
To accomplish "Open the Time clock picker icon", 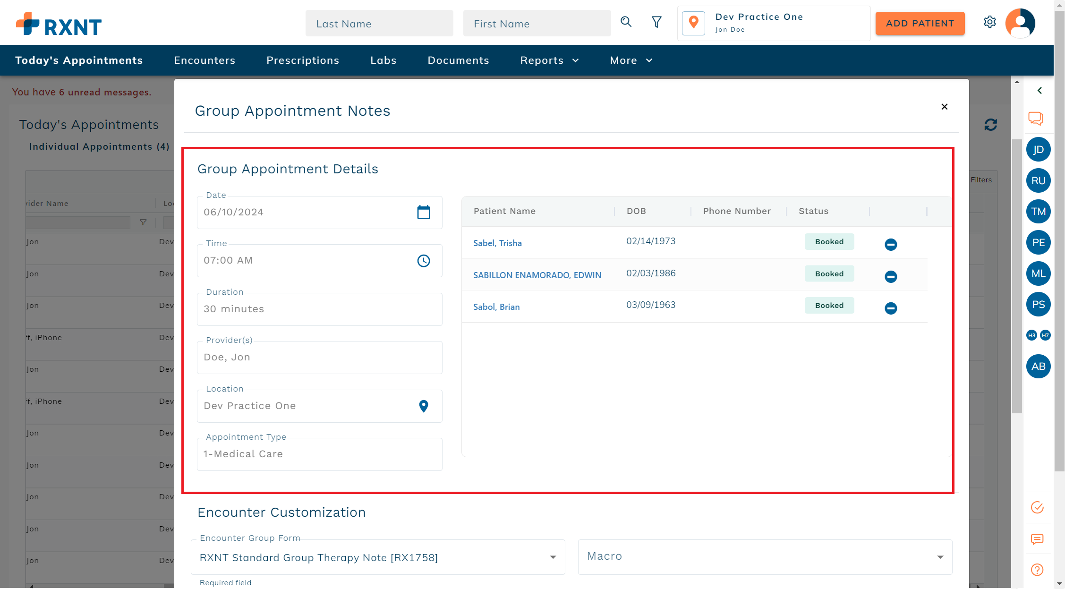I will click(x=424, y=261).
